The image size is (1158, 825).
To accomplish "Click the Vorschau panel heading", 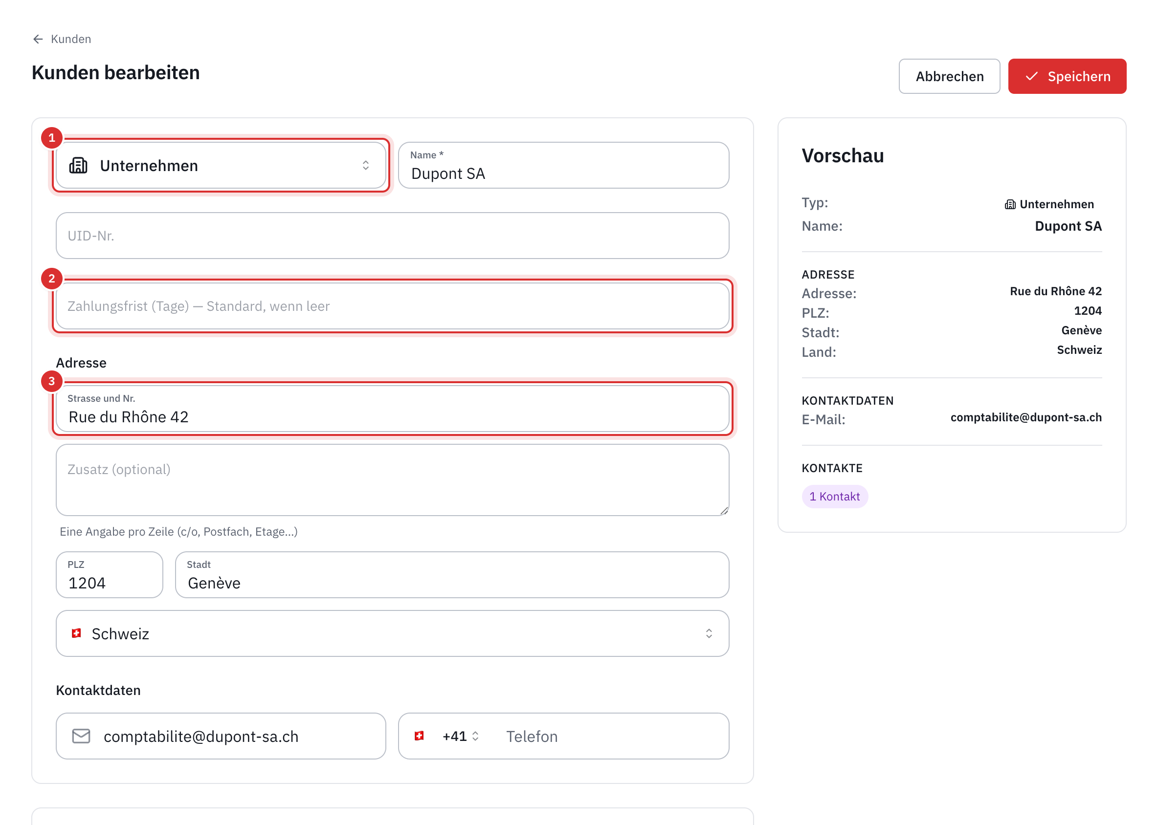I will point(842,155).
